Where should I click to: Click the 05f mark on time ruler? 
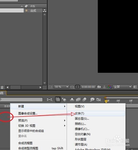pos(118,101)
